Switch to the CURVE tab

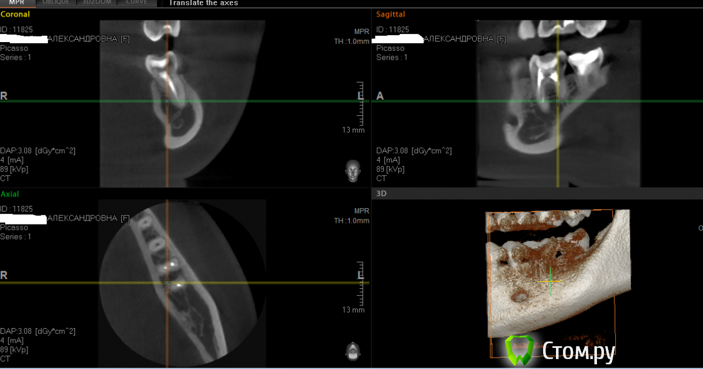point(136,3)
